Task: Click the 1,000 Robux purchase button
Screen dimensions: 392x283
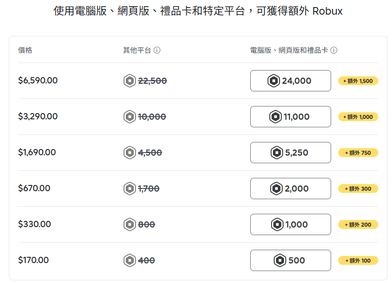Action: point(290,224)
